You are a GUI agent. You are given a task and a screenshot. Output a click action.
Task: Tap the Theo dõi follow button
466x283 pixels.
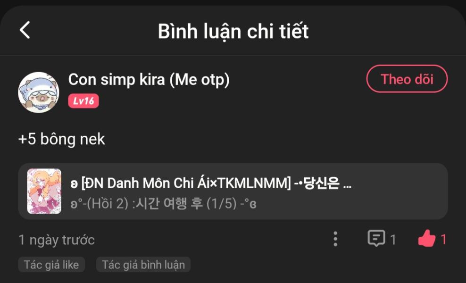[x=407, y=79]
